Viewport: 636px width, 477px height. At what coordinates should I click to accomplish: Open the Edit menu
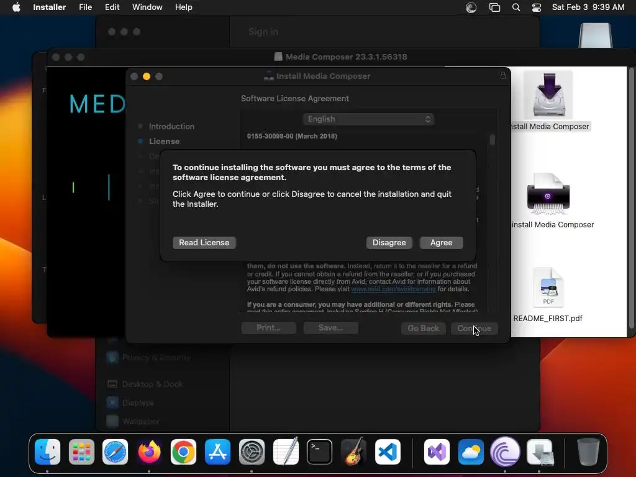(x=112, y=7)
